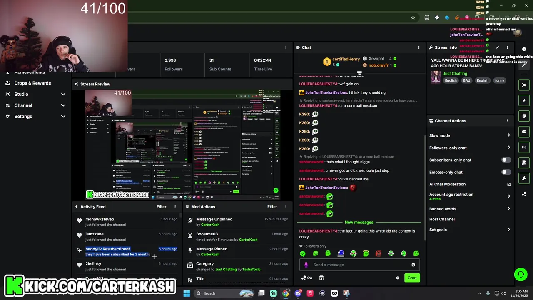Insert the red angry face emote
This screenshot has width=533, height=300.
point(378,253)
